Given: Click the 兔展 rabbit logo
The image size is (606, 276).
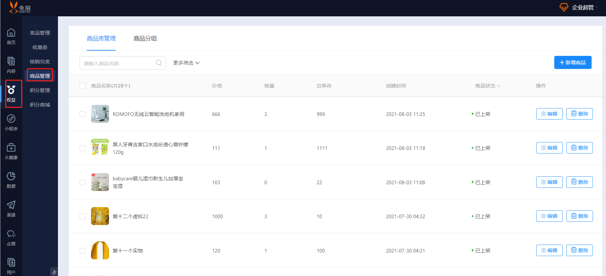Looking at the screenshot, I should [x=20, y=8].
